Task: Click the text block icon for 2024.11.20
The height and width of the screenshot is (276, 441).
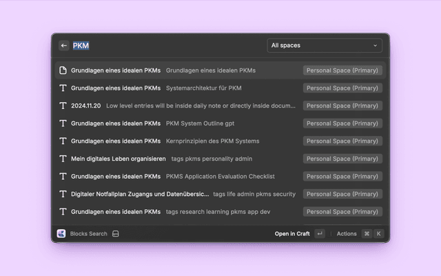Action: pos(63,106)
